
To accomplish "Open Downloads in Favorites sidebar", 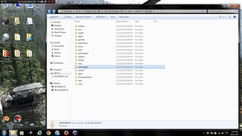I will (59, 29).
